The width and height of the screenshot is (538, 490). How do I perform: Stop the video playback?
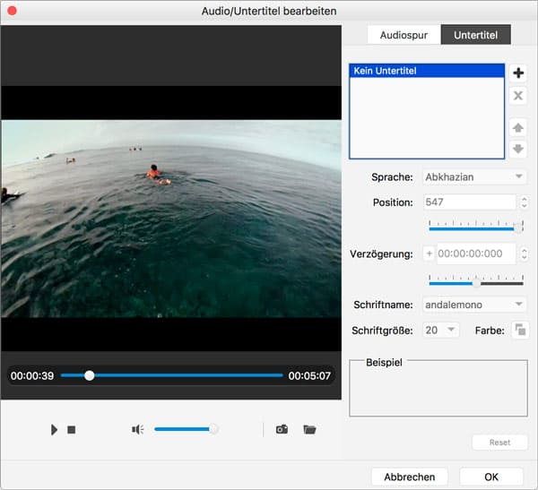point(72,430)
